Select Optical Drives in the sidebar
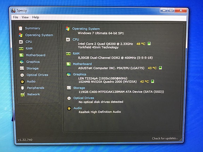The width and height of the screenshot is (203, 152). (x=37, y=75)
